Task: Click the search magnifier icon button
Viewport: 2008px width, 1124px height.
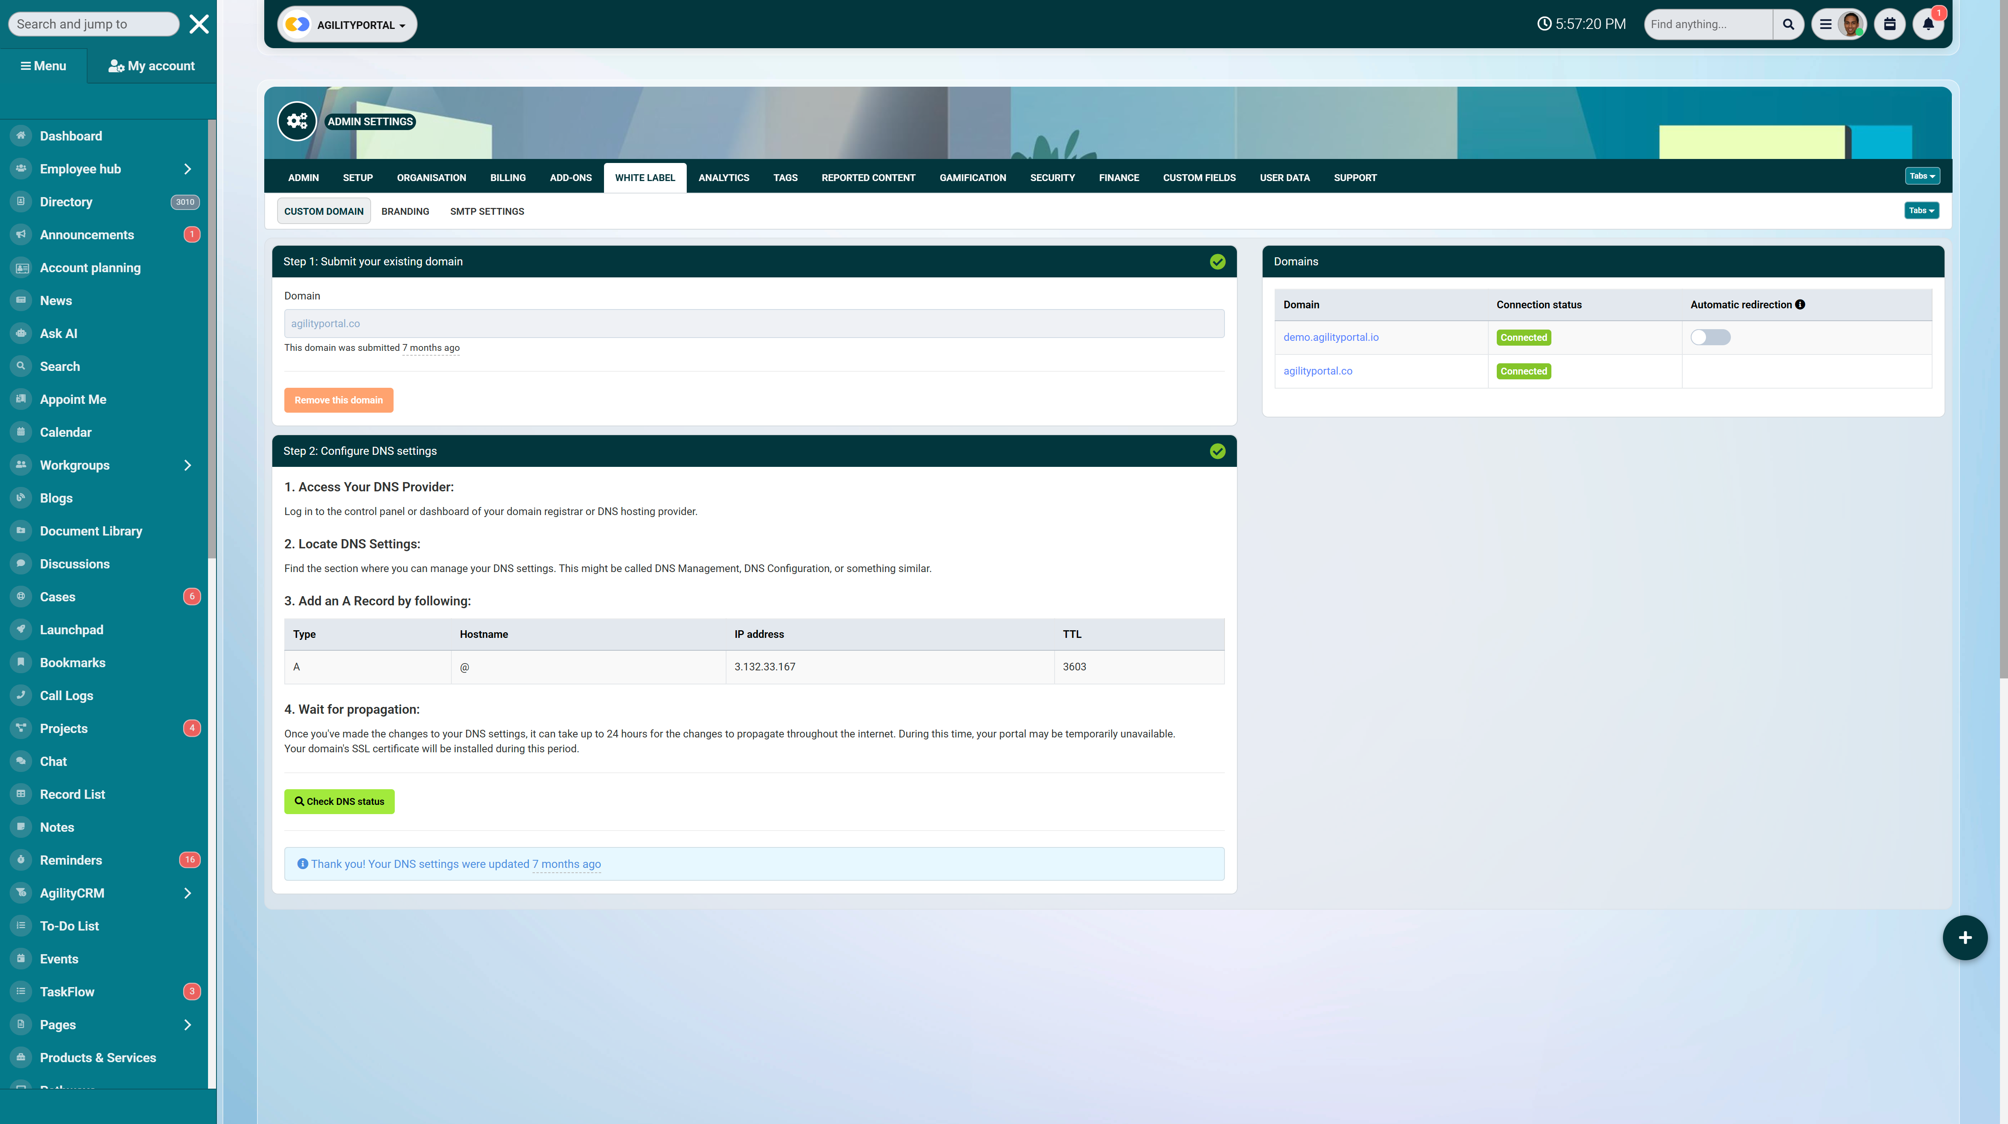Action: [x=1788, y=24]
